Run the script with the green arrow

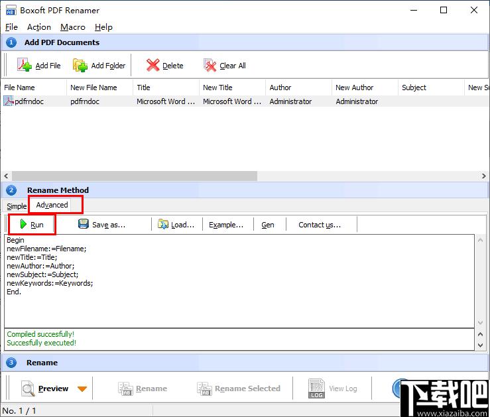23,224
